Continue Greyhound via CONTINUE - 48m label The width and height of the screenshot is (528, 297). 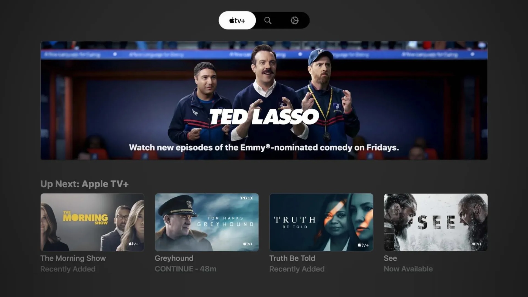click(186, 269)
